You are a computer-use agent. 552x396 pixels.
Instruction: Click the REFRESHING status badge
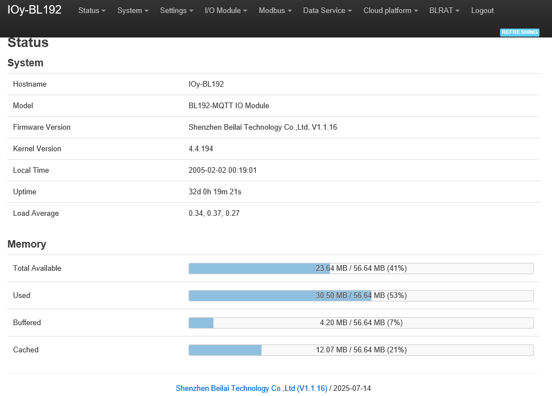[x=520, y=32]
